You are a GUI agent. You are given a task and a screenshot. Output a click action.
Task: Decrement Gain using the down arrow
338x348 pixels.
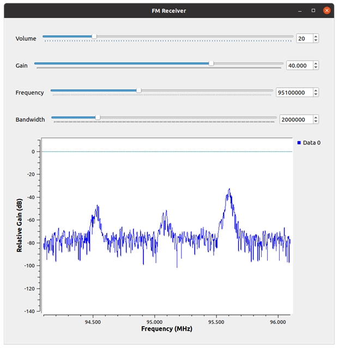point(316,68)
